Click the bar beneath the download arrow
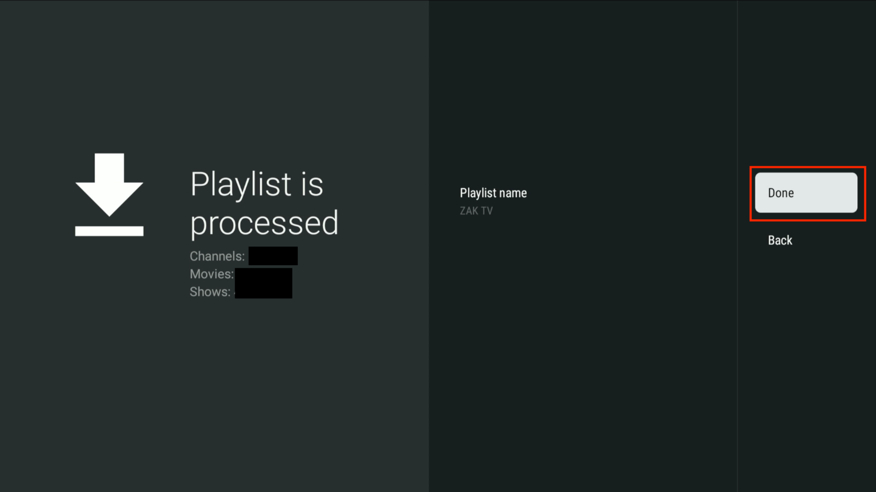 109,231
